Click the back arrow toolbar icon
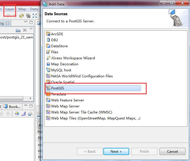 [x=8, y=15]
